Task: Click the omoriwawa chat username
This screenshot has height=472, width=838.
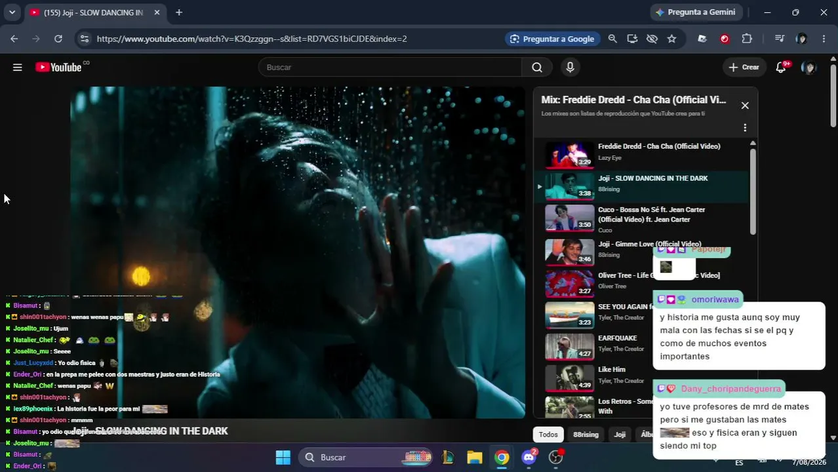Action: coord(715,300)
